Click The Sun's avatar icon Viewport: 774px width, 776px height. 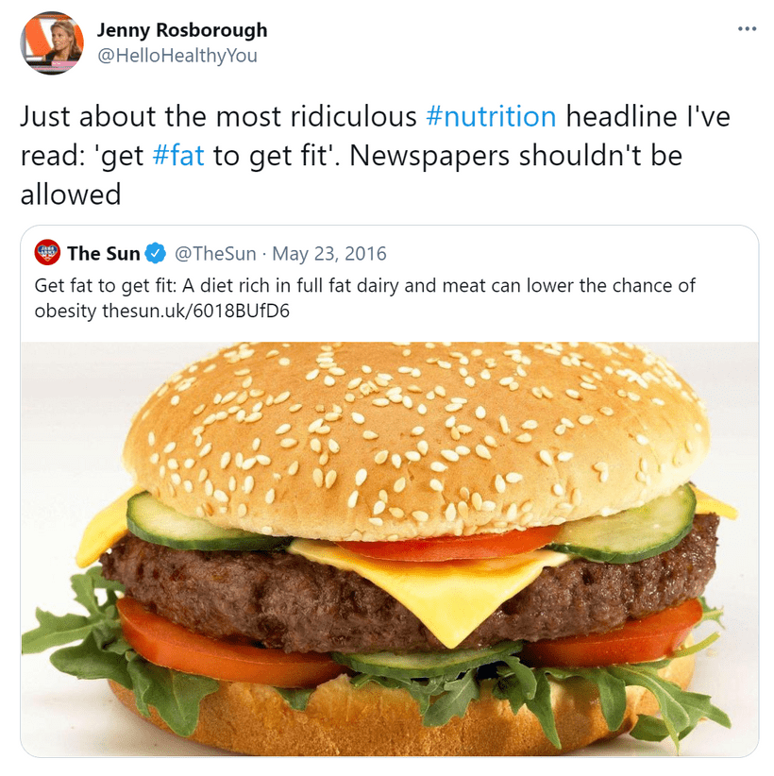pyautogui.click(x=47, y=252)
